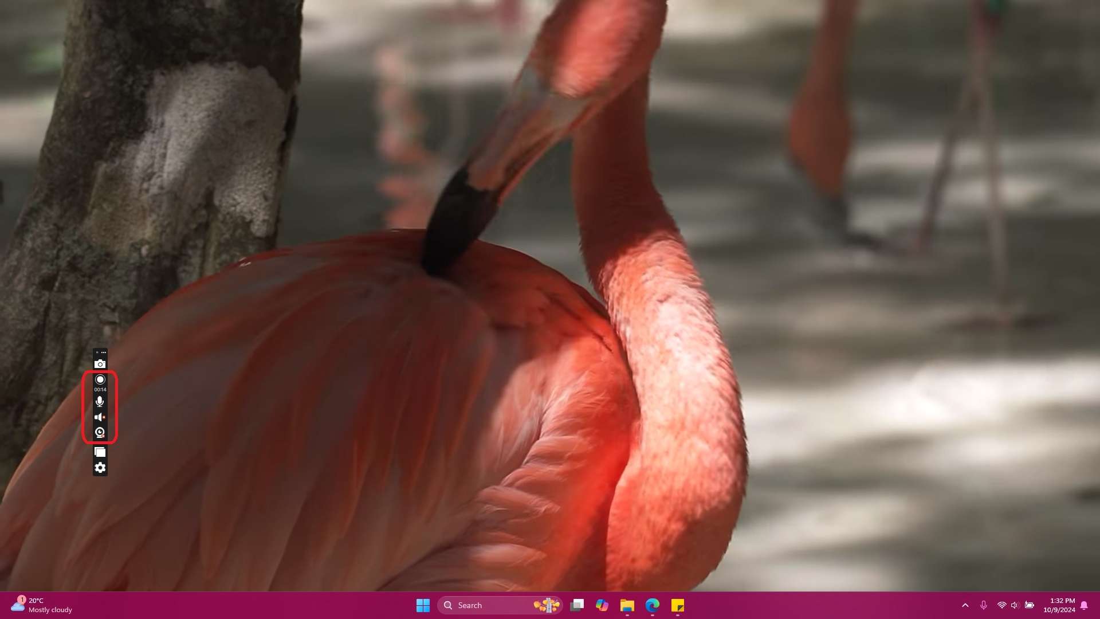Toggle microphone on in recorder toolbar
The width and height of the screenshot is (1100, 619).
pyautogui.click(x=100, y=401)
